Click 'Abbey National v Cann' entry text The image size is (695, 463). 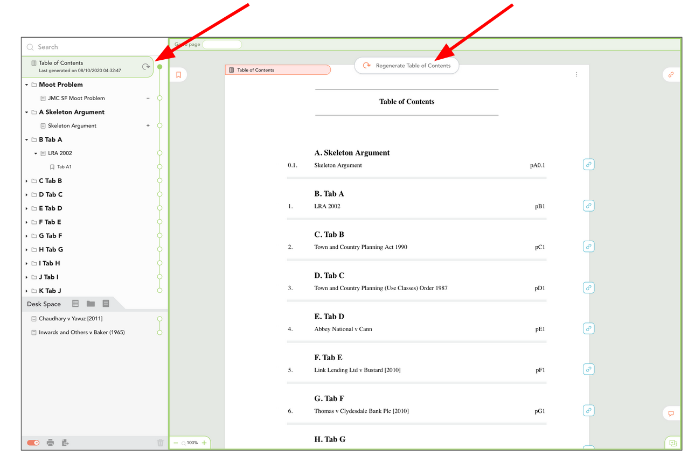[343, 329]
